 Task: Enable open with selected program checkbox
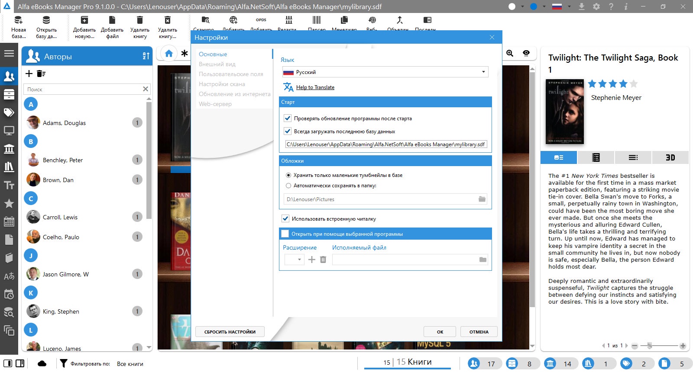(x=285, y=234)
